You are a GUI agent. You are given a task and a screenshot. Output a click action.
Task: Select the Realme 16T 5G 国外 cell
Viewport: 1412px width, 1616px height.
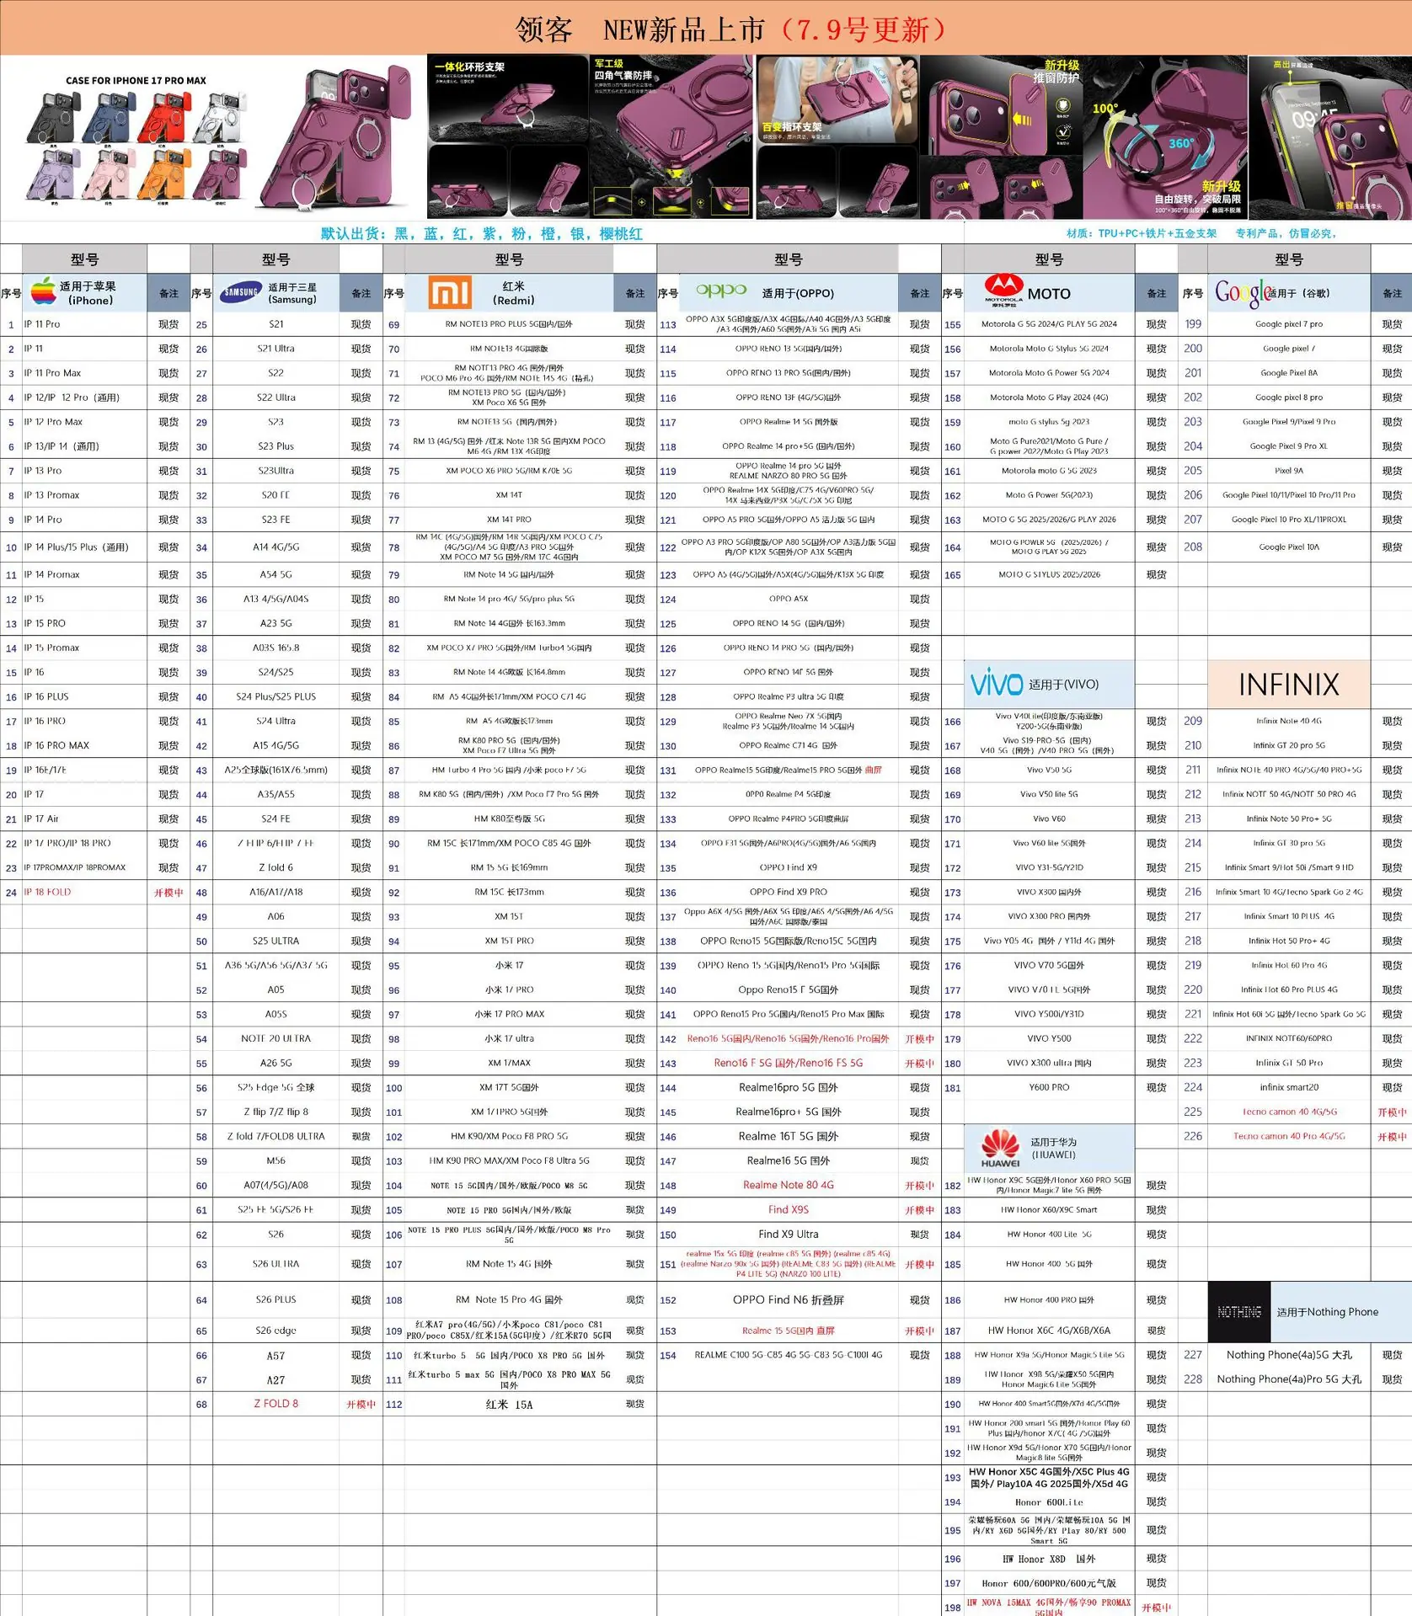click(x=789, y=1137)
